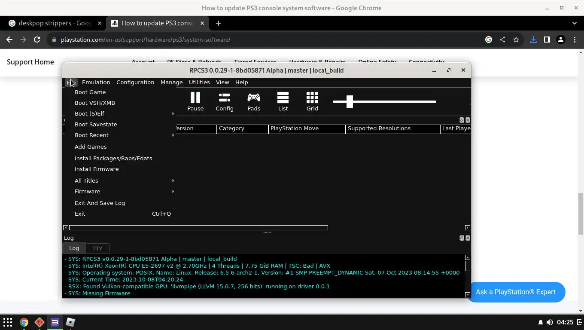Choose Exit from the File menu
This screenshot has height=330, width=584.
[x=119, y=214]
